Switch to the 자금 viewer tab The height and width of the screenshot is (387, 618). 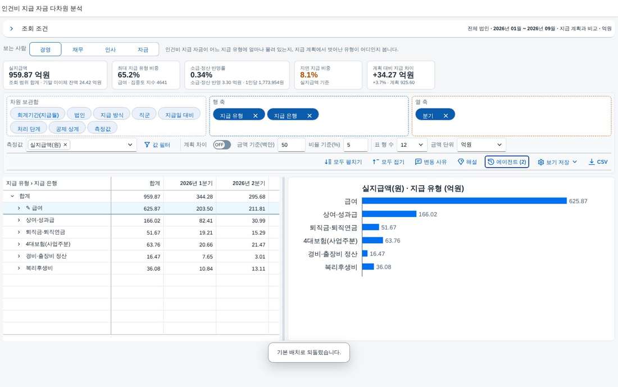point(143,49)
